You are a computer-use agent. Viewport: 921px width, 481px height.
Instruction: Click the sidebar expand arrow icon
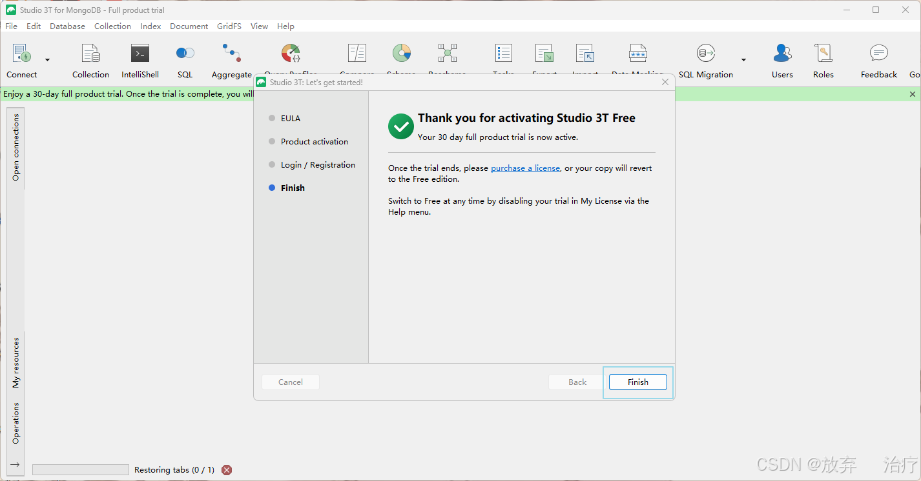point(16,465)
